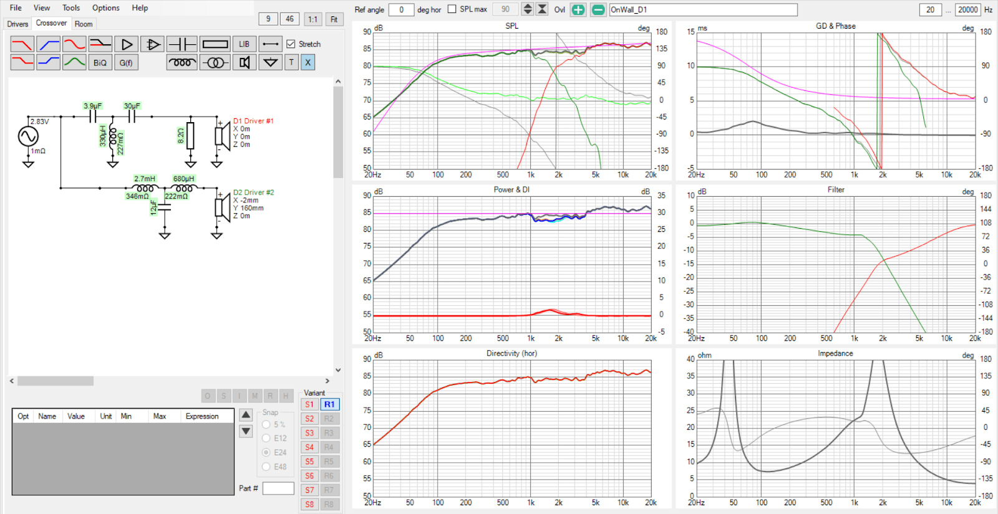This screenshot has width=998, height=514.
Task: Move parameter row down with down arrow
Action: tap(246, 431)
